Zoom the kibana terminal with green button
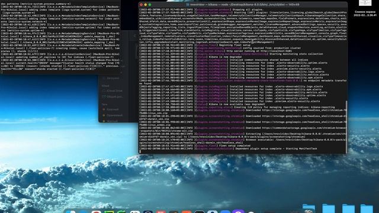This screenshot has width=379, height=213. point(150,5)
